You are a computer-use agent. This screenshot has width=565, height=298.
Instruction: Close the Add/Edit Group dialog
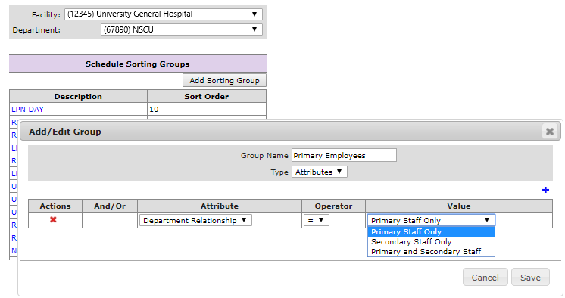tap(550, 132)
